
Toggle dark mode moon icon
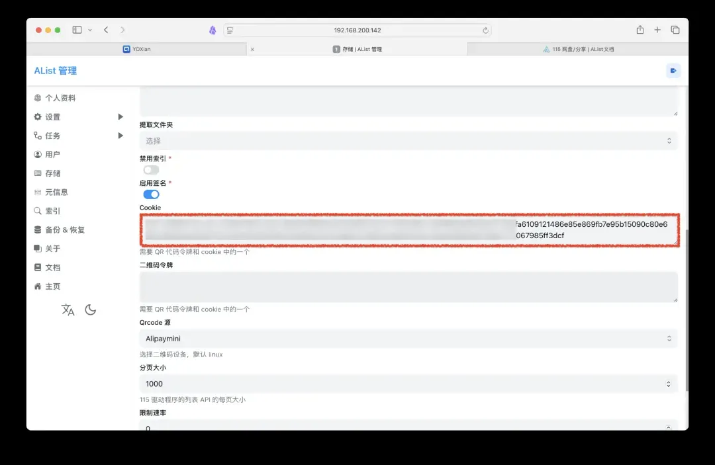coord(91,310)
